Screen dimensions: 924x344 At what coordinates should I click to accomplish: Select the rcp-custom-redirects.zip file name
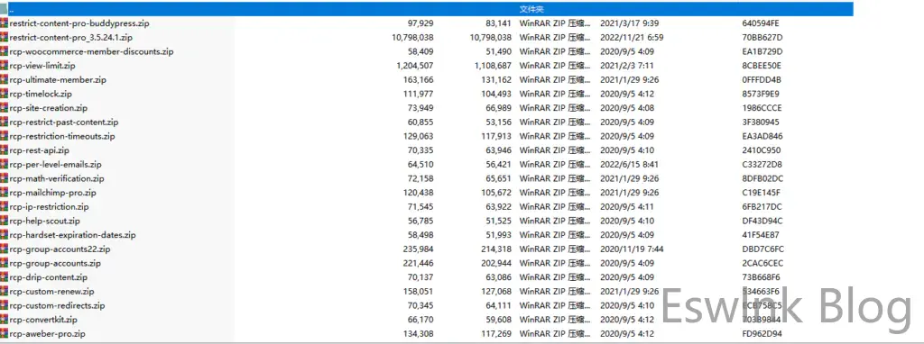pyautogui.click(x=58, y=306)
